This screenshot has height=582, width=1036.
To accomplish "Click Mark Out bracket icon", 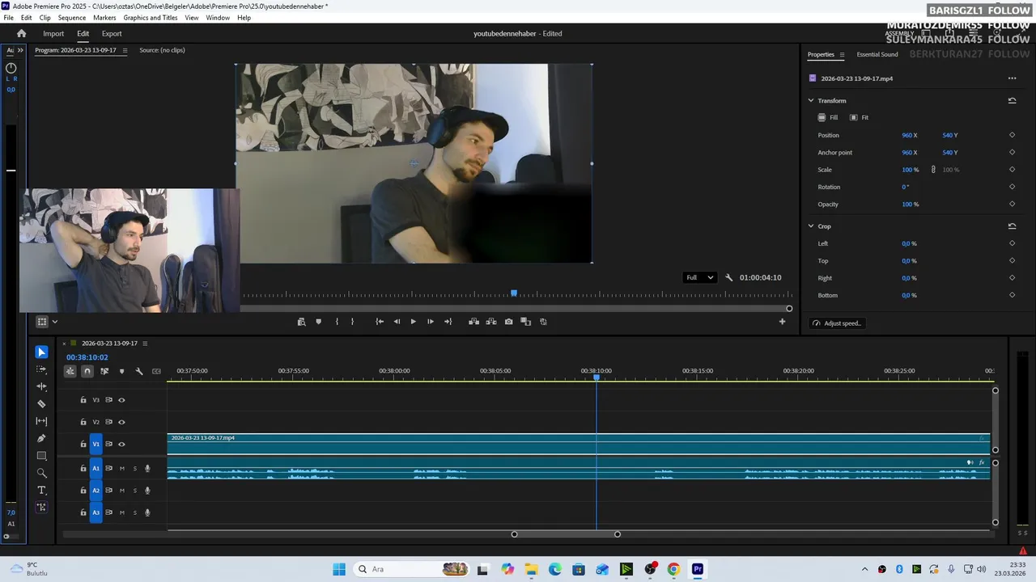I will (x=352, y=322).
